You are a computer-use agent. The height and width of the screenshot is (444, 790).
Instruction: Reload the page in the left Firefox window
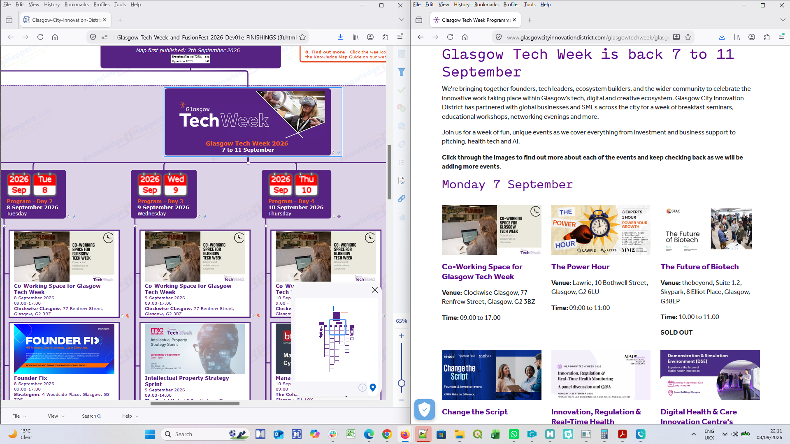[x=40, y=37]
